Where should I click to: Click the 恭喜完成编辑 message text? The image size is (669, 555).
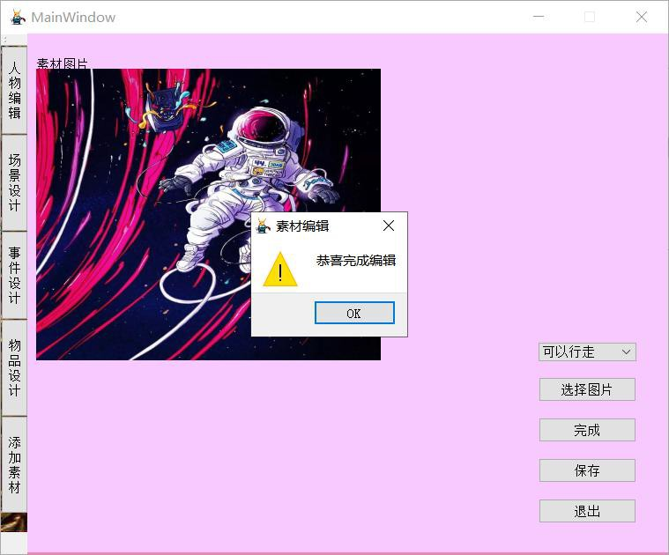click(x=356, y=261)
